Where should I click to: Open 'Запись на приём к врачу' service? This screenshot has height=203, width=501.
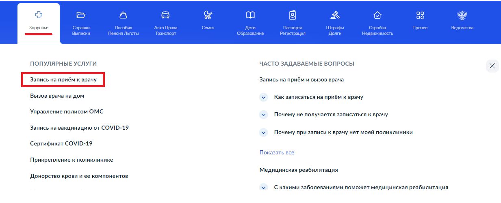(63, 80)
